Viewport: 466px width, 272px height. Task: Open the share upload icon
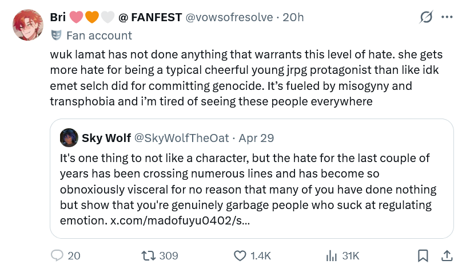(447, 255)
